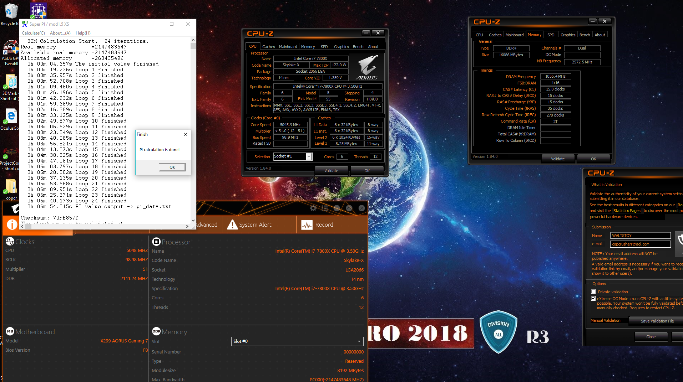This screenshot has width=683, height=382.
Task: Click OK in memory CPU-Z window
Action: click(x=593, y=159)
